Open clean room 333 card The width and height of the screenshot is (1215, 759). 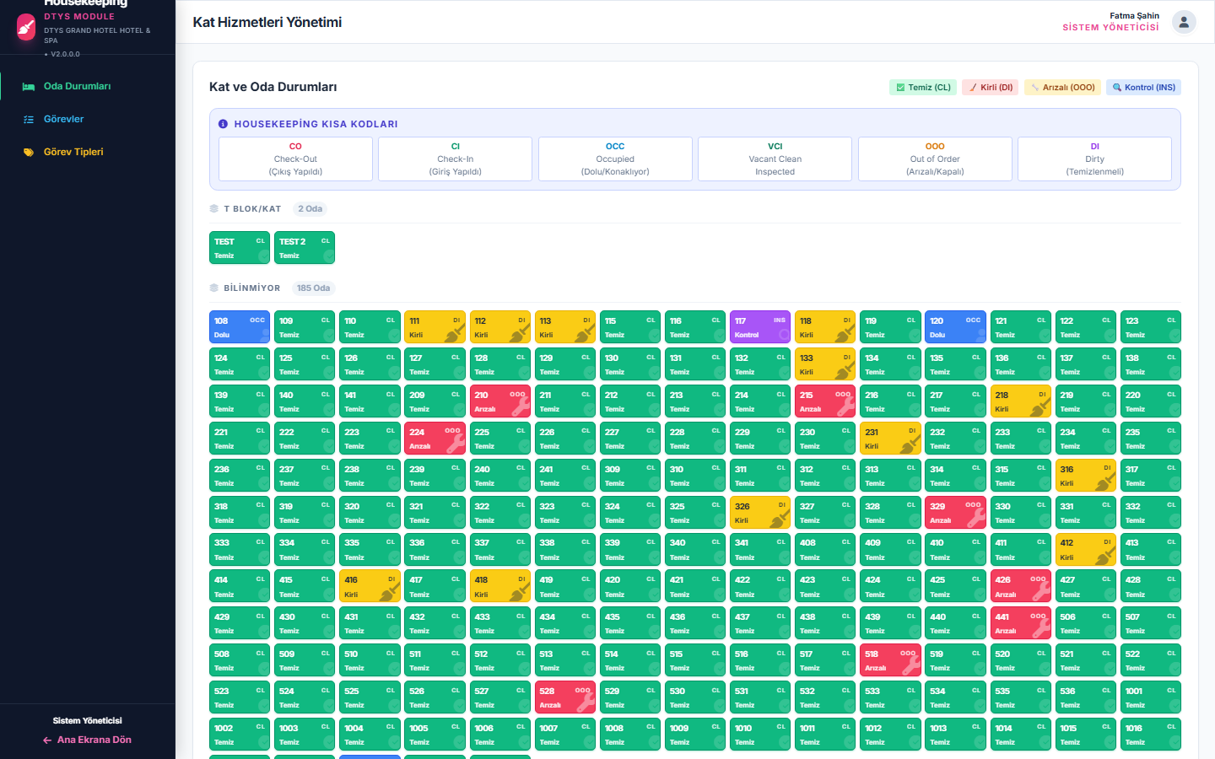(240, 549)
